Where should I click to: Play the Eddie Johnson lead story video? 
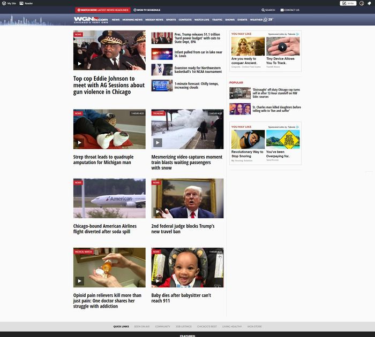(x=80, y=64)
